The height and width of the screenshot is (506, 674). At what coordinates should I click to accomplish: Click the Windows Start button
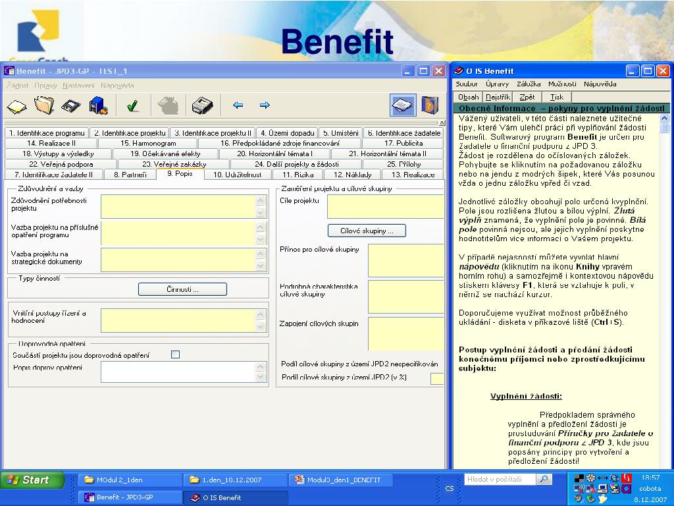point(32,480)
